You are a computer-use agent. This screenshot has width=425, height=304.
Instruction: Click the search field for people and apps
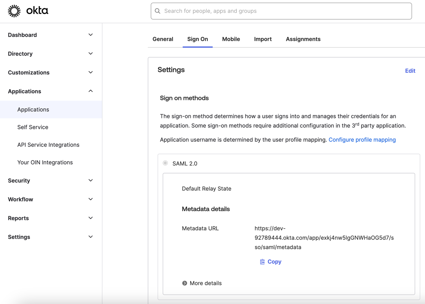coord(281,11)
